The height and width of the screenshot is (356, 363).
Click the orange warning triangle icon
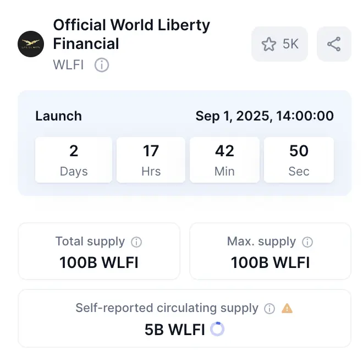pyautogui.click(x=287, y=308)
